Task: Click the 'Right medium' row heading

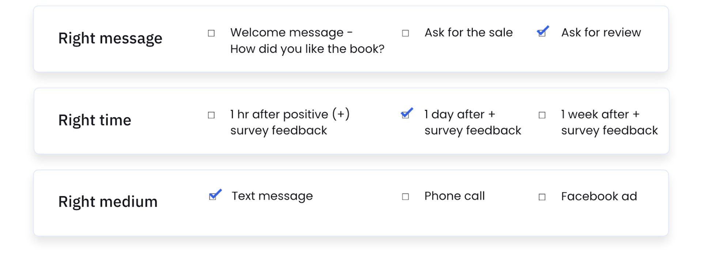Action: click(108, 202)
